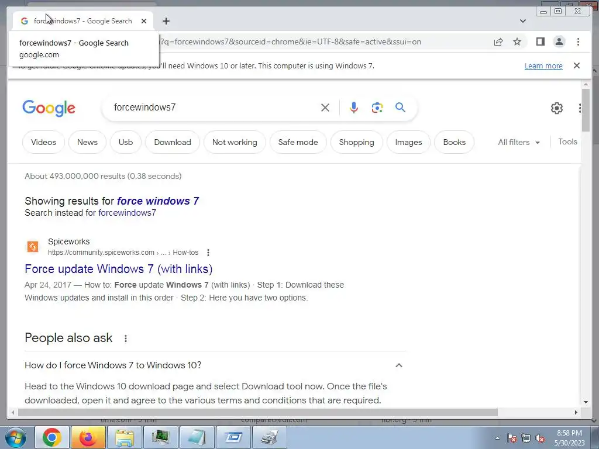Switch to Images results
Viewport: 599px width, 449px height.
(x=408, y=142)
